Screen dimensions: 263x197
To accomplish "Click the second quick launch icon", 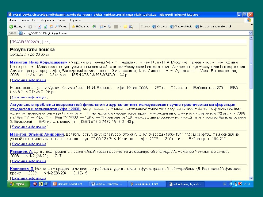I will (41, 184).
